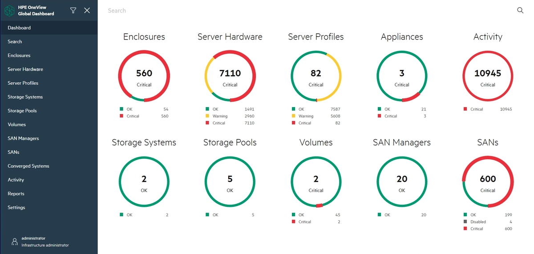Go to Enclosures in the sidebar

[49, 55]
